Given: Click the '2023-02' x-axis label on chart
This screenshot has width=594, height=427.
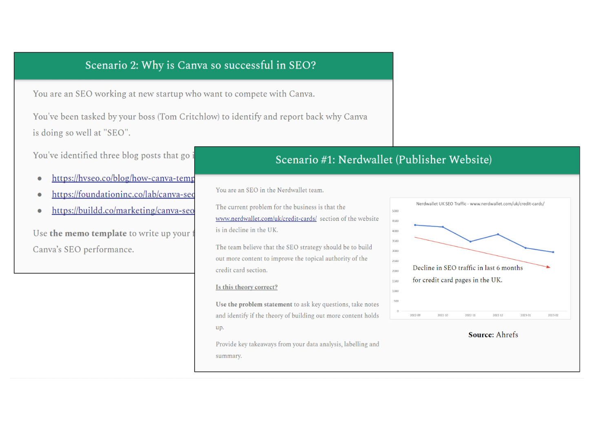Looking at the screenshot, I should (553, 315).
